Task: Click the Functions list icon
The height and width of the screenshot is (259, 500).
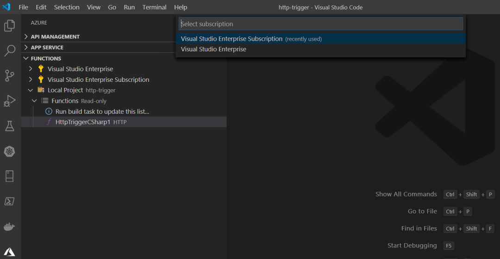Action: coord(44,101)
